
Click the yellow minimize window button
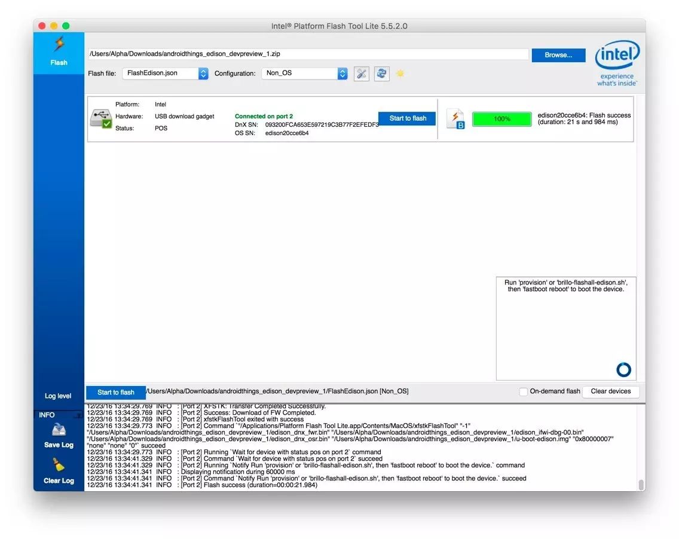pyautogui.click(x=54, y=26)
